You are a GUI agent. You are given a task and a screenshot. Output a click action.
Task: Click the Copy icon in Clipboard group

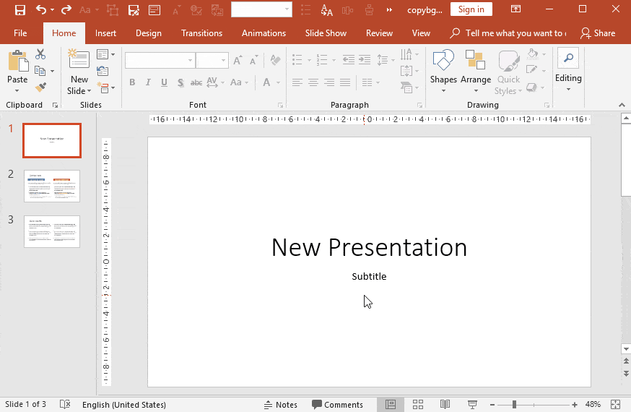click(x=40, y=71)
